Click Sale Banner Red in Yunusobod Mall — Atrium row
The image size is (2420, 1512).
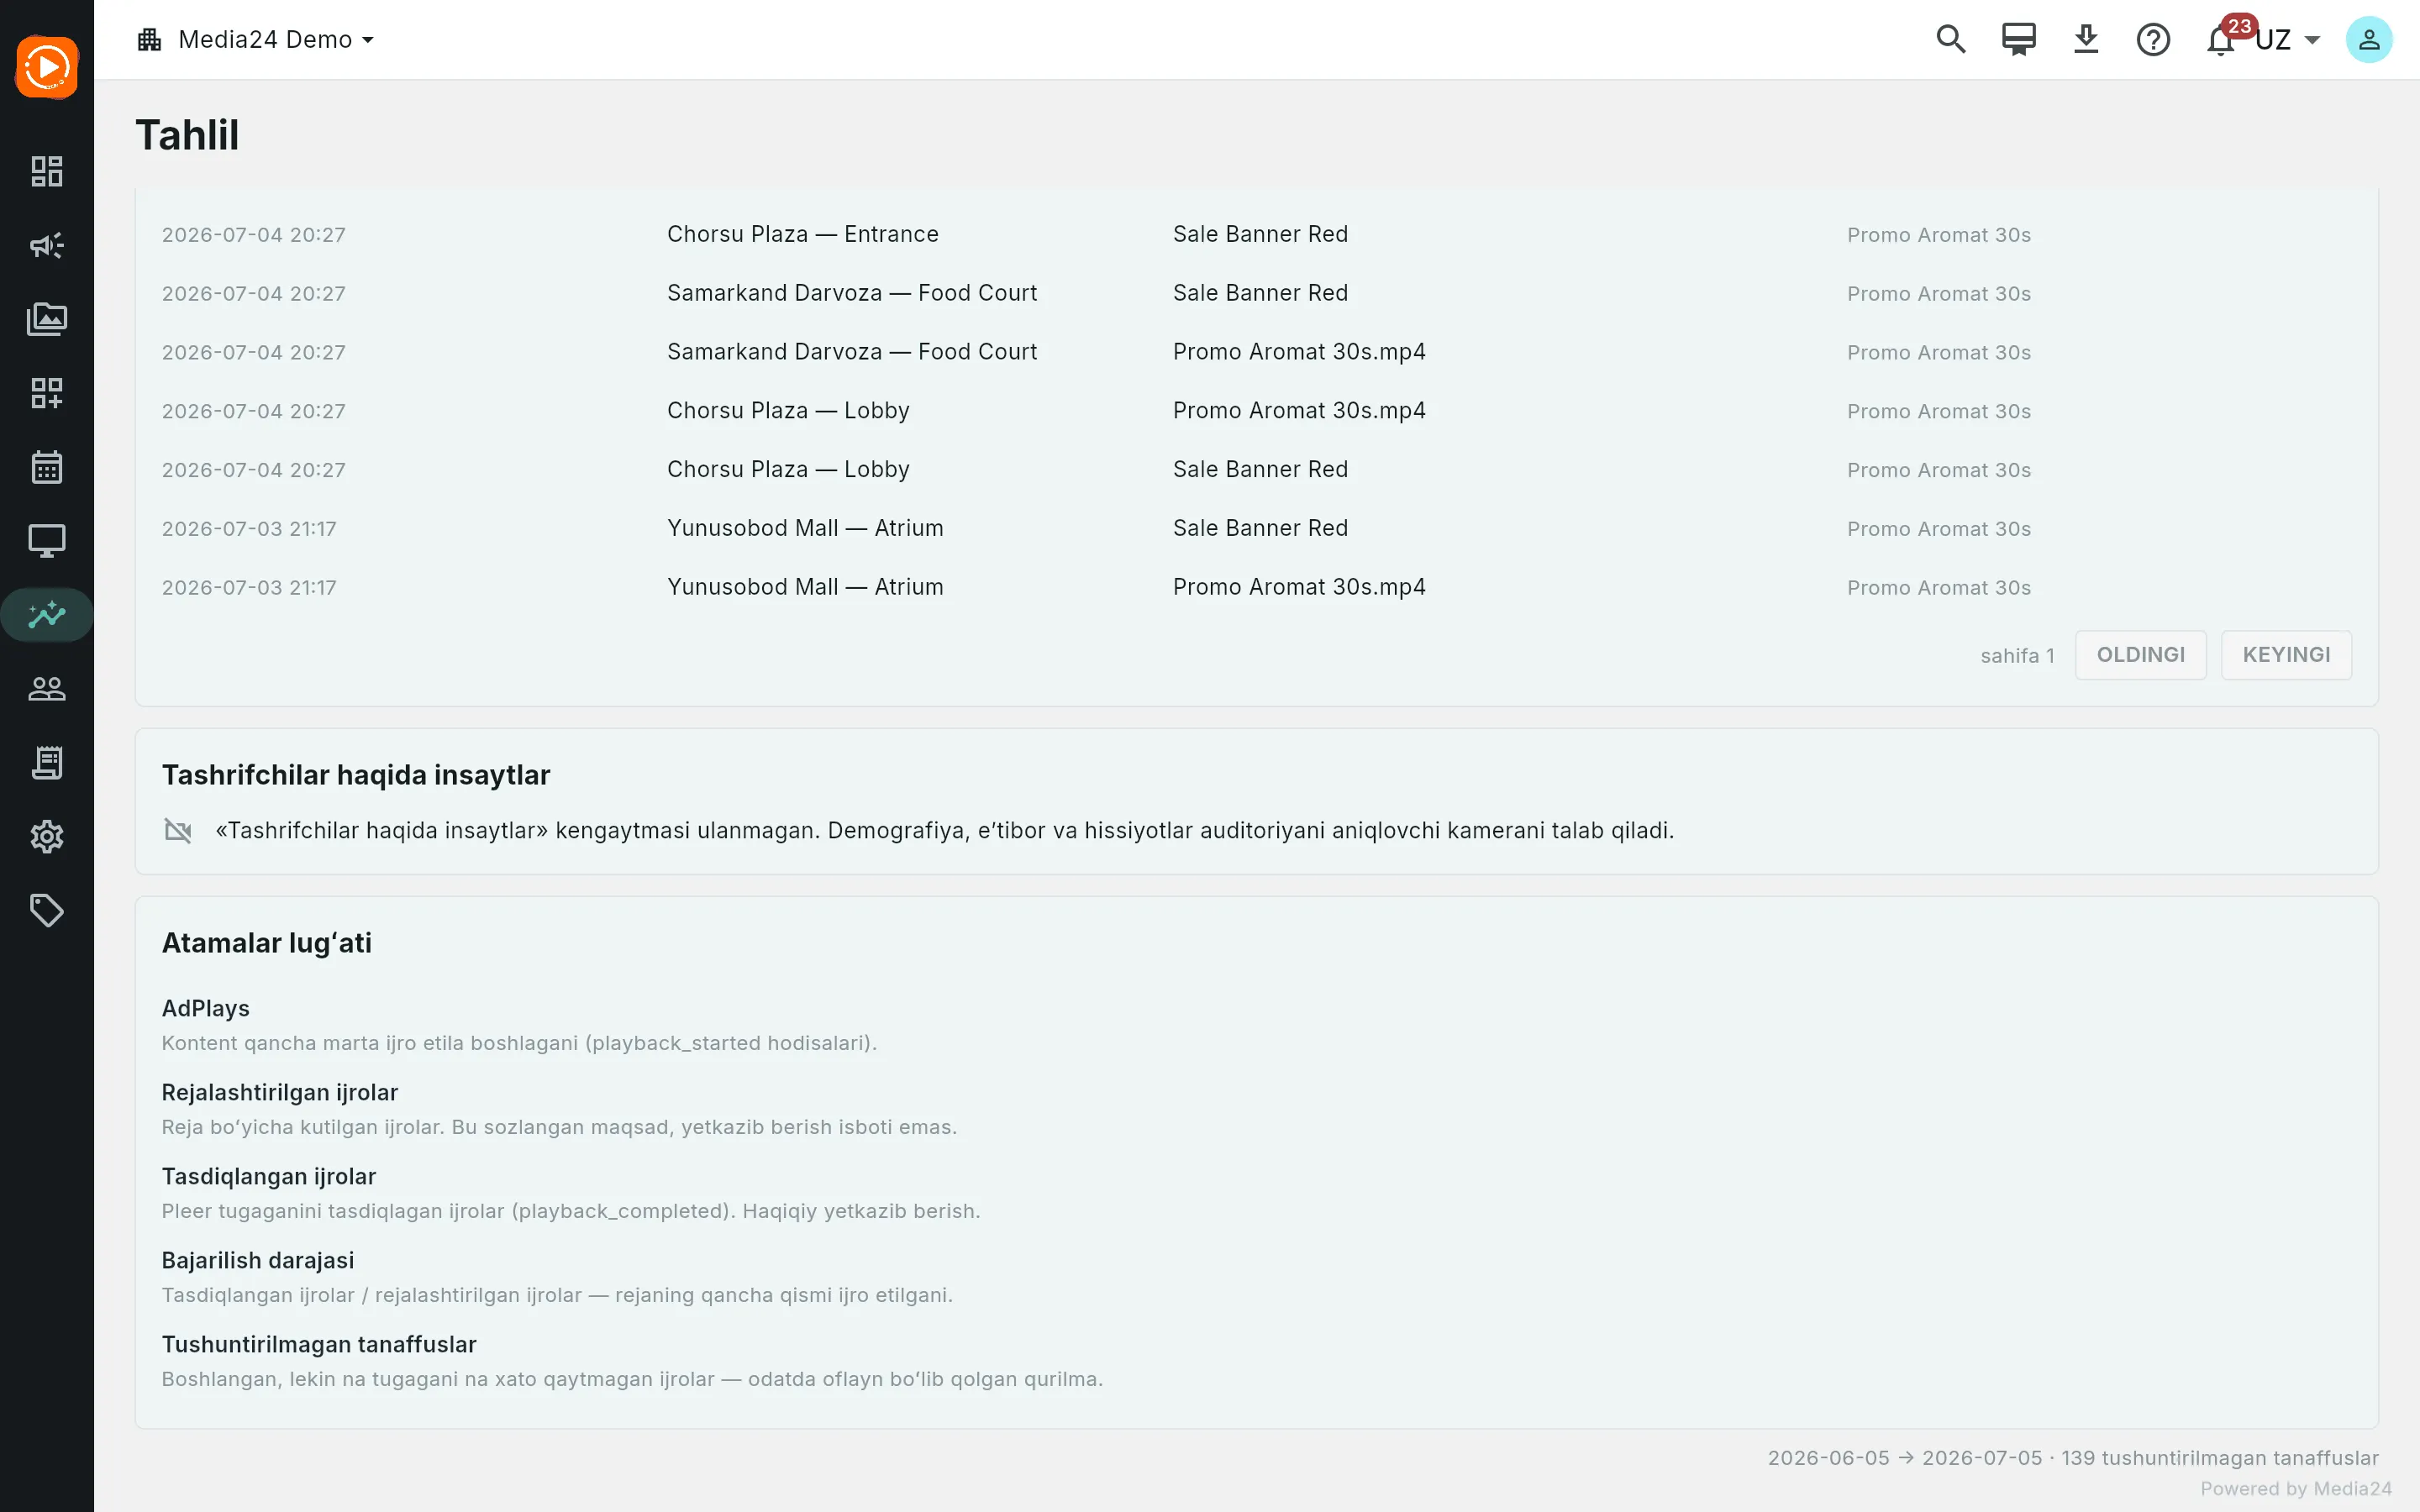pos(1260,528)
